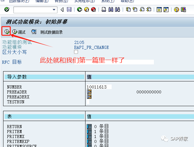Click the TESTRUN value field
The height and width of the screenshot is (147, 194).
[x=88, y=102]
